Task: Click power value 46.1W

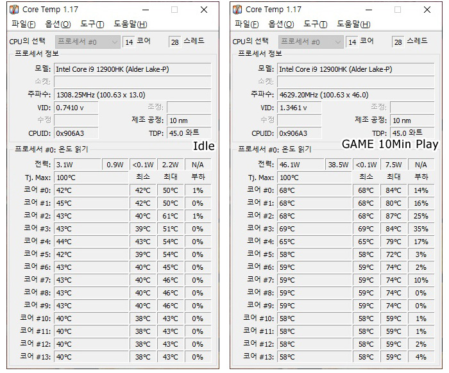Action: point(300,165)
